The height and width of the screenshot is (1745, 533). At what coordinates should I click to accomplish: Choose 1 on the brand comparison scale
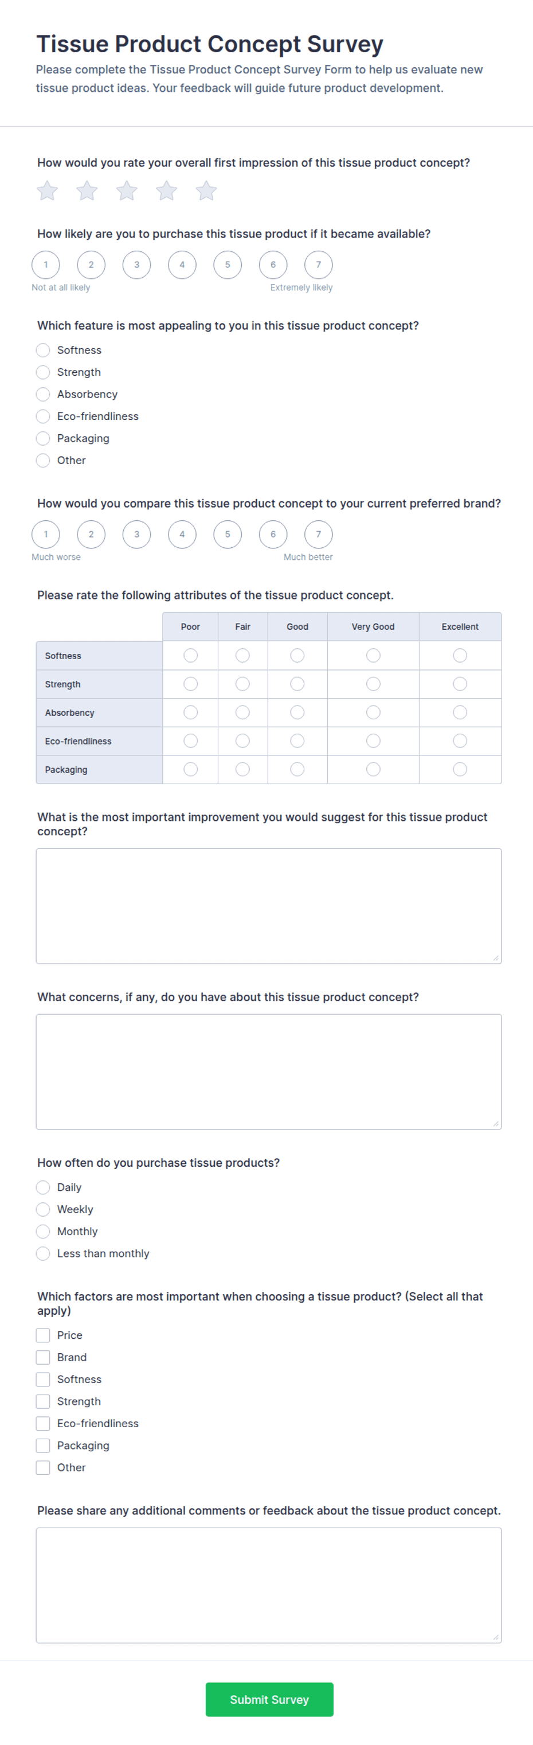coord(46,535)
